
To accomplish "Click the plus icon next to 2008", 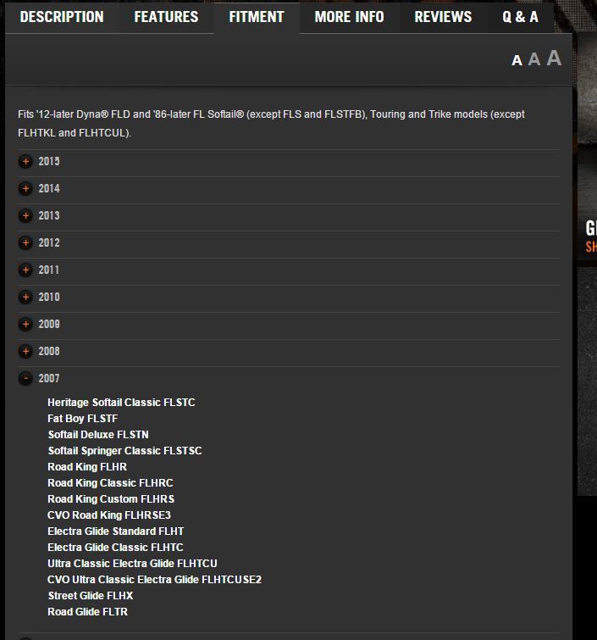I will [26, 352].
